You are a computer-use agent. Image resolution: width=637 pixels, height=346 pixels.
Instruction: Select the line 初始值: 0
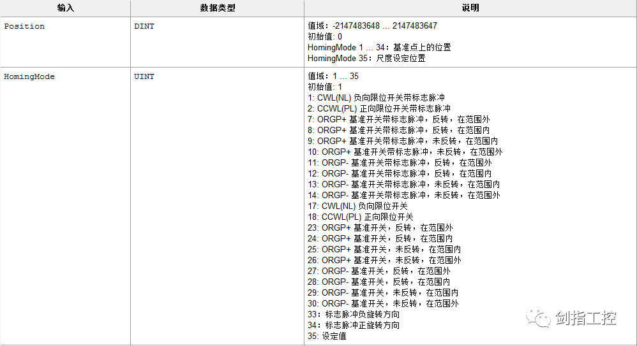tap(325, 37)
